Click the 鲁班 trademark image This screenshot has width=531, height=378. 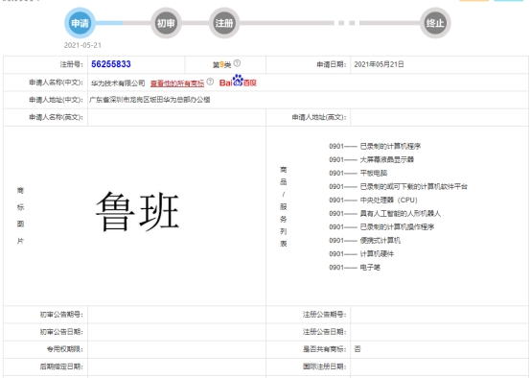pos(137,211)
